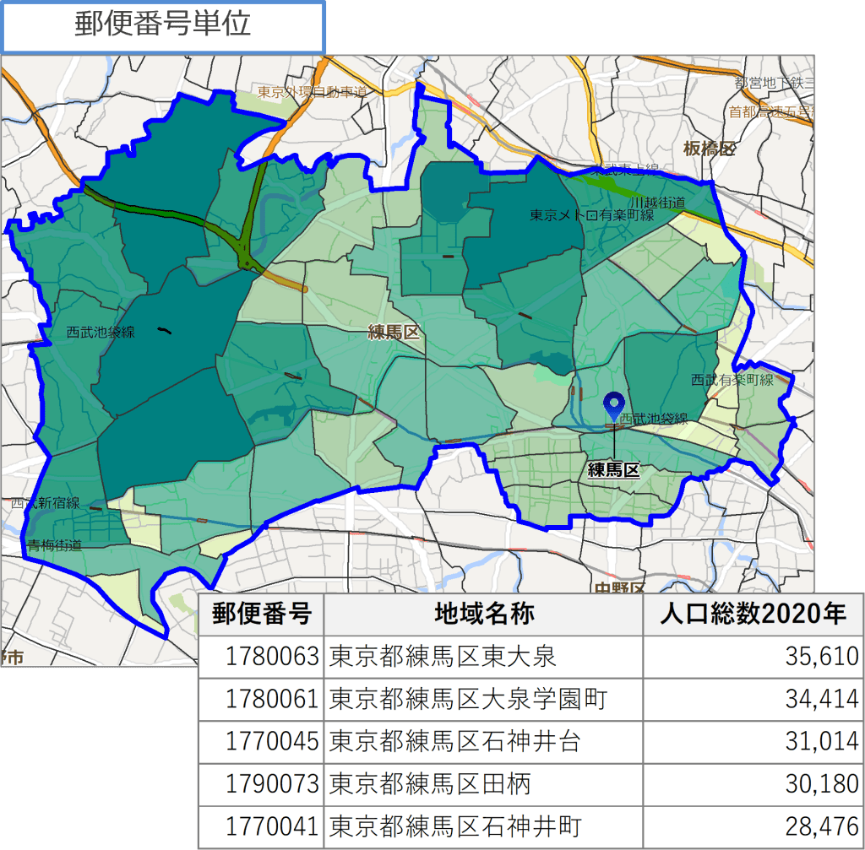This screenshot has height=850, width=865.
Task: Click the 西武有楽町線 label
Action: tap(732, 379)
